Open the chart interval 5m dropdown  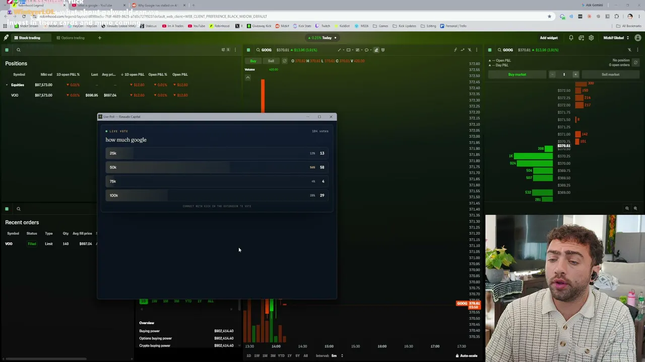click(x=337, y=356)
